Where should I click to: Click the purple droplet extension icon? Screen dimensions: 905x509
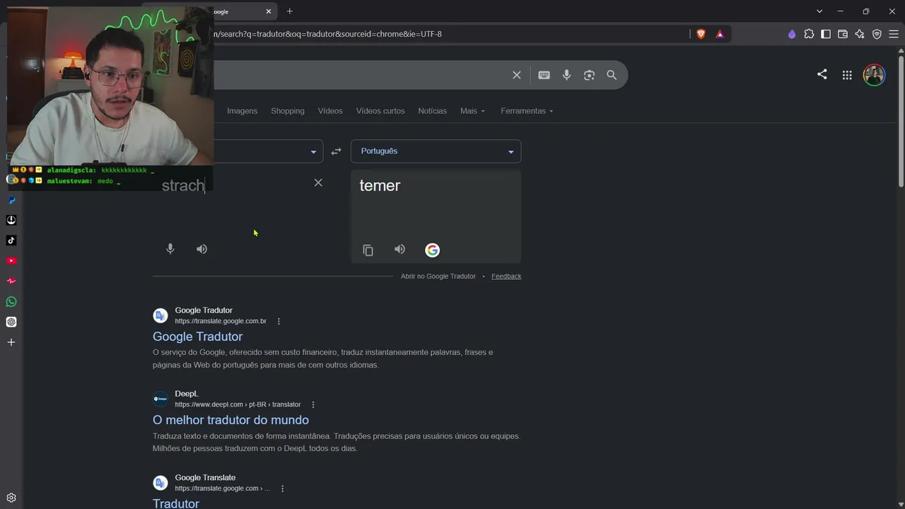click(792, 34)
